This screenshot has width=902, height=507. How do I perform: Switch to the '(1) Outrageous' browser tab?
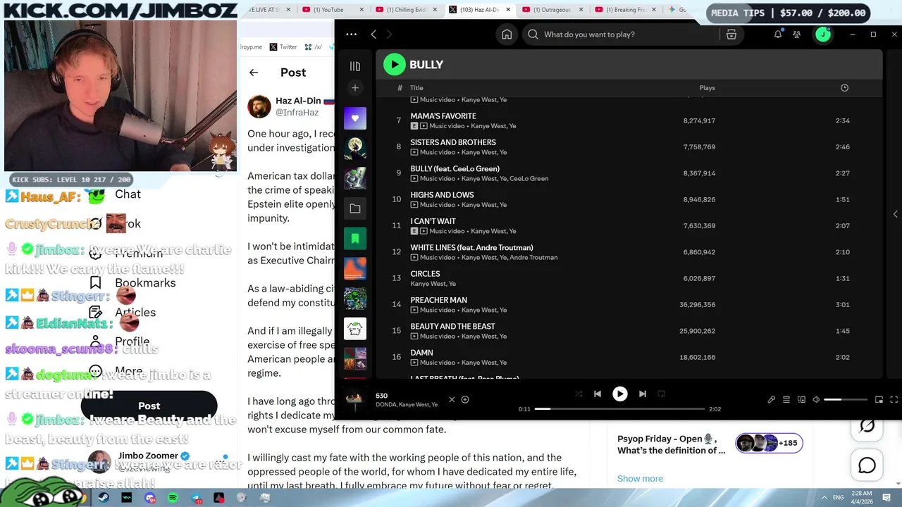[552, 10]
